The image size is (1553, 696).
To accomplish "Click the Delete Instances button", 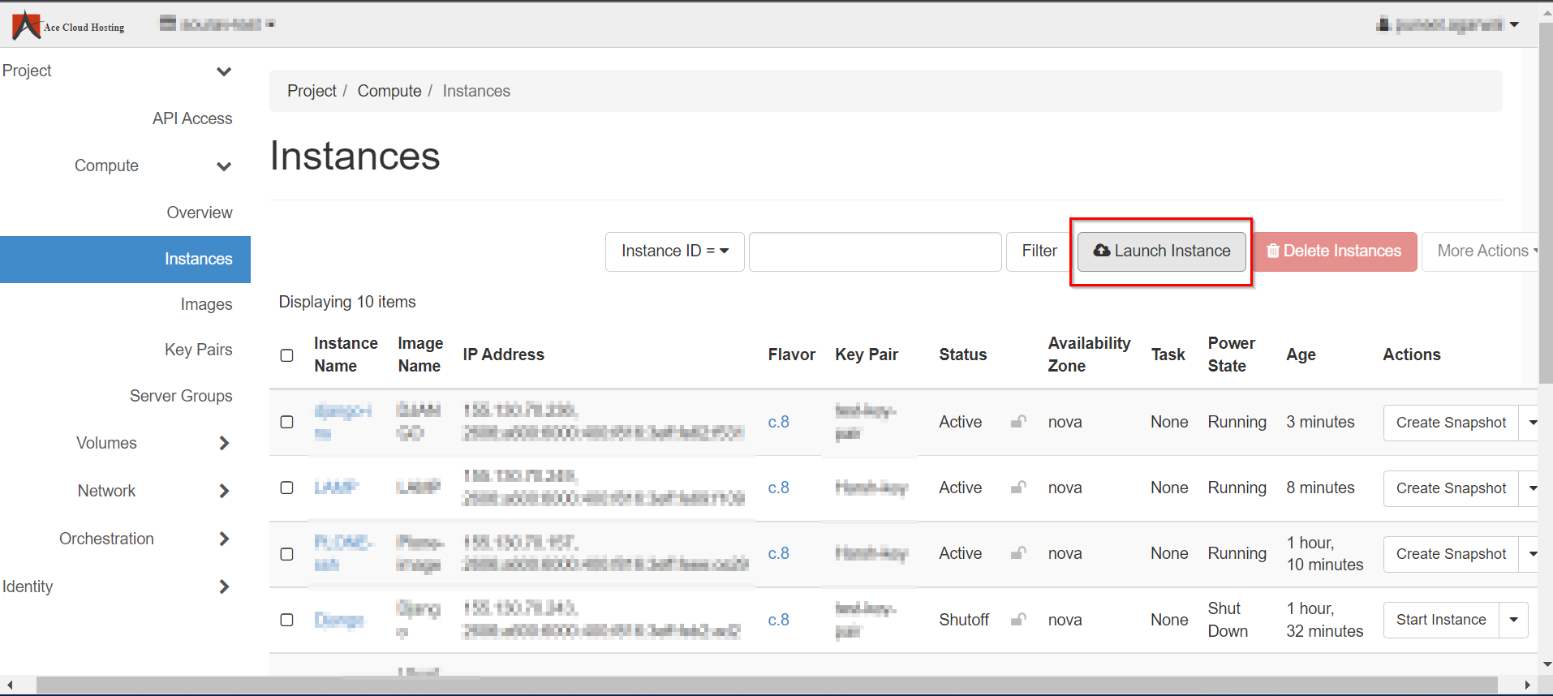I will (1335, 251).
